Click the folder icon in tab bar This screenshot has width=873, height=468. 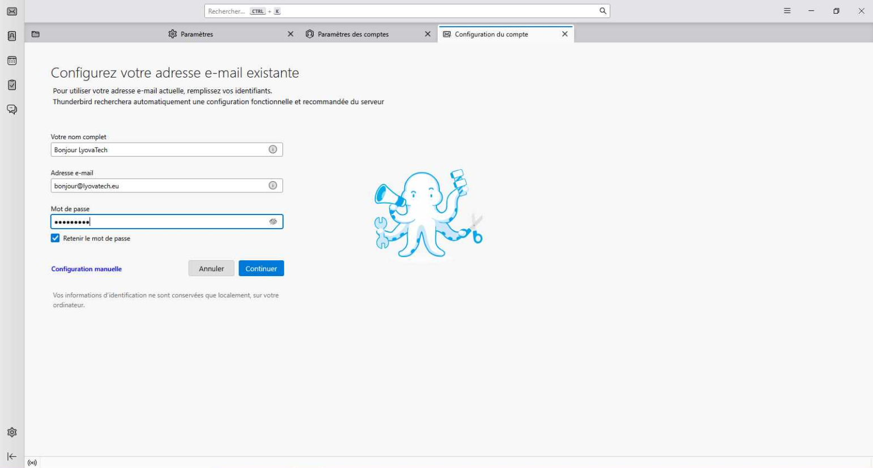(36, 34)
